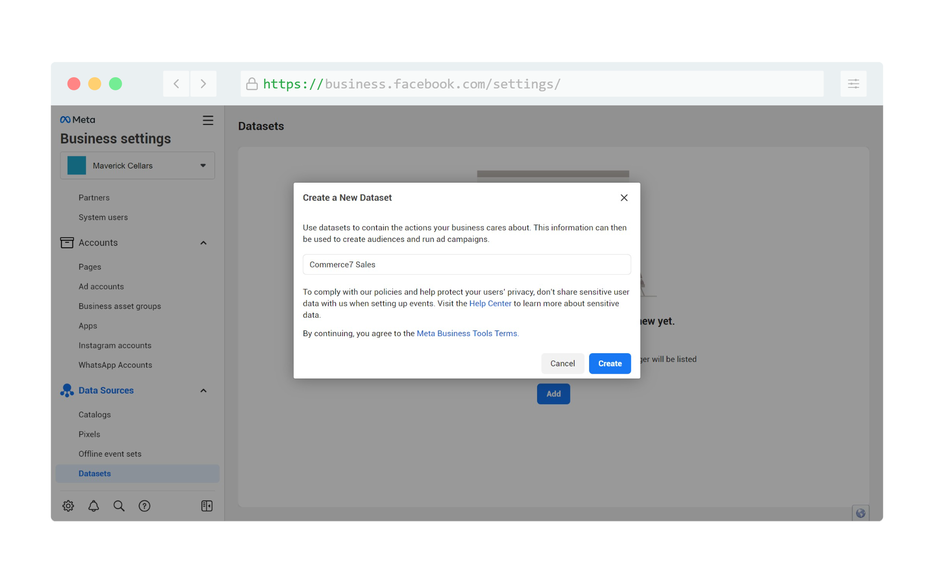Click the Business settings heading

[115, 138]
